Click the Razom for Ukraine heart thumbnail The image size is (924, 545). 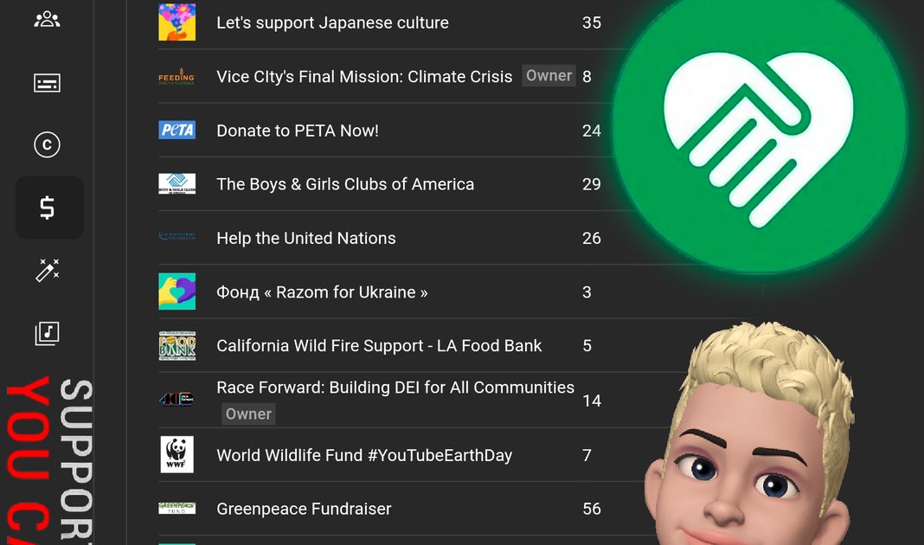(x=176, y=291)
